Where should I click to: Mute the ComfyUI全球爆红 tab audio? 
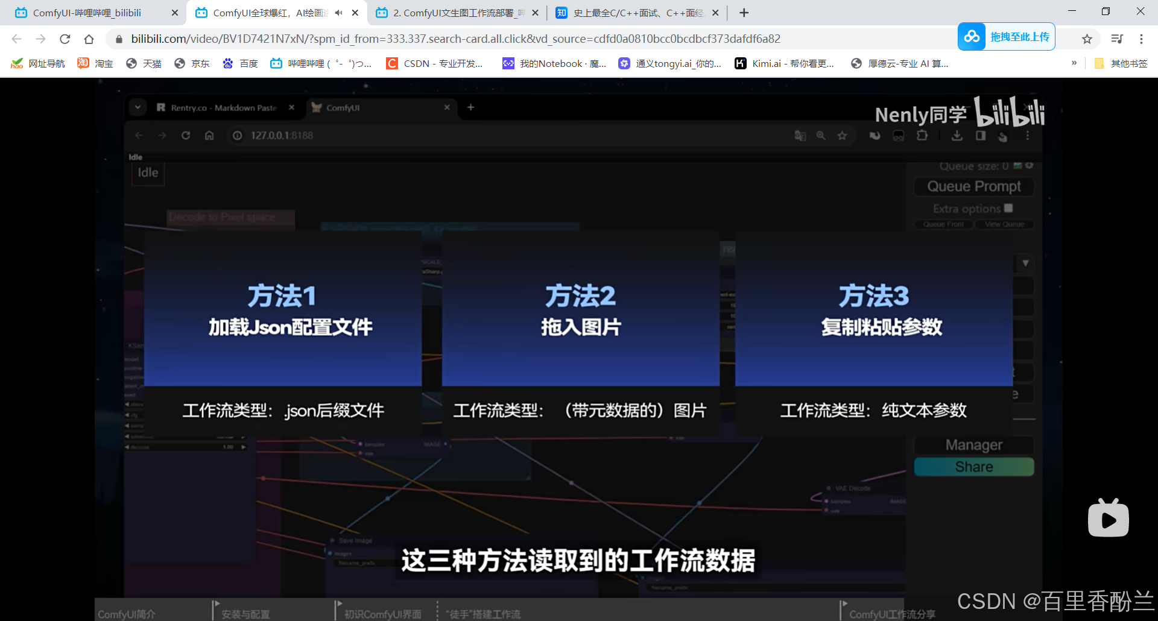click(x=339, y=13)
